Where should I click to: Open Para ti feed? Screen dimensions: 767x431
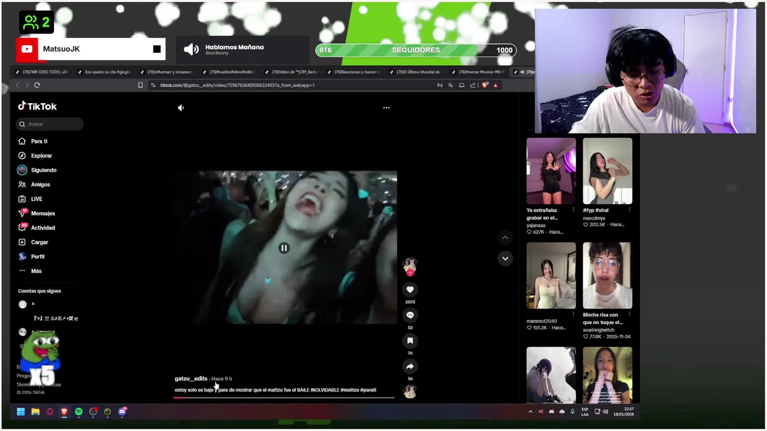pyautogui.click(x=33, y=141)
